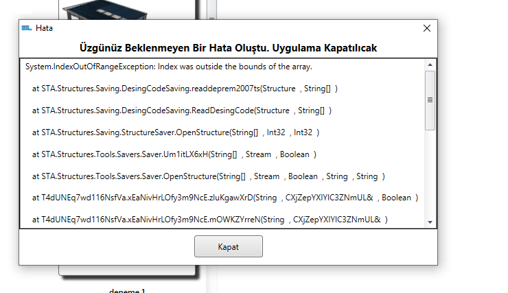Click the StructureSaver.OpenStructure stack trace line
This screenshot has width=508, height=293.
tap(175, 132)
